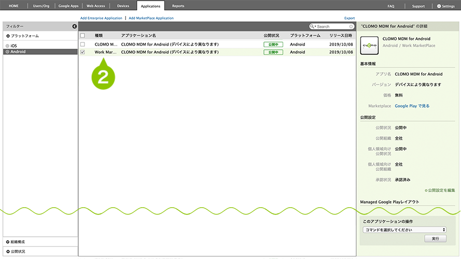Click Add MarketPlace Application

pos(151,18)
